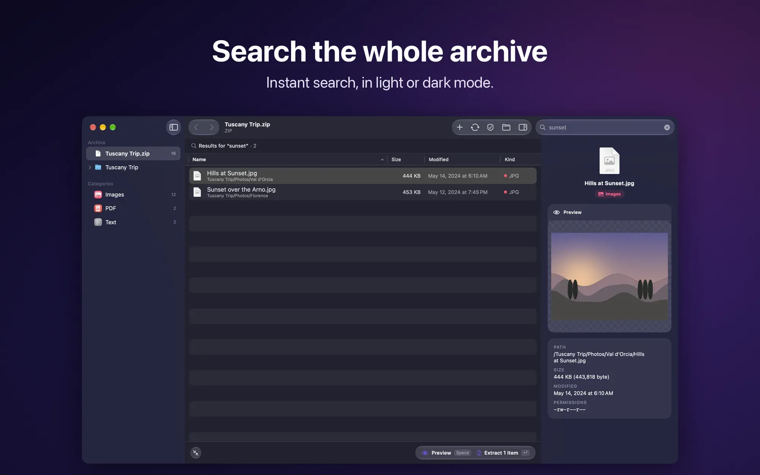Click the refresh arrows toolbar icon
Image resolution: width=760 pixels, height=475 pixels.
tap(475, 127)
